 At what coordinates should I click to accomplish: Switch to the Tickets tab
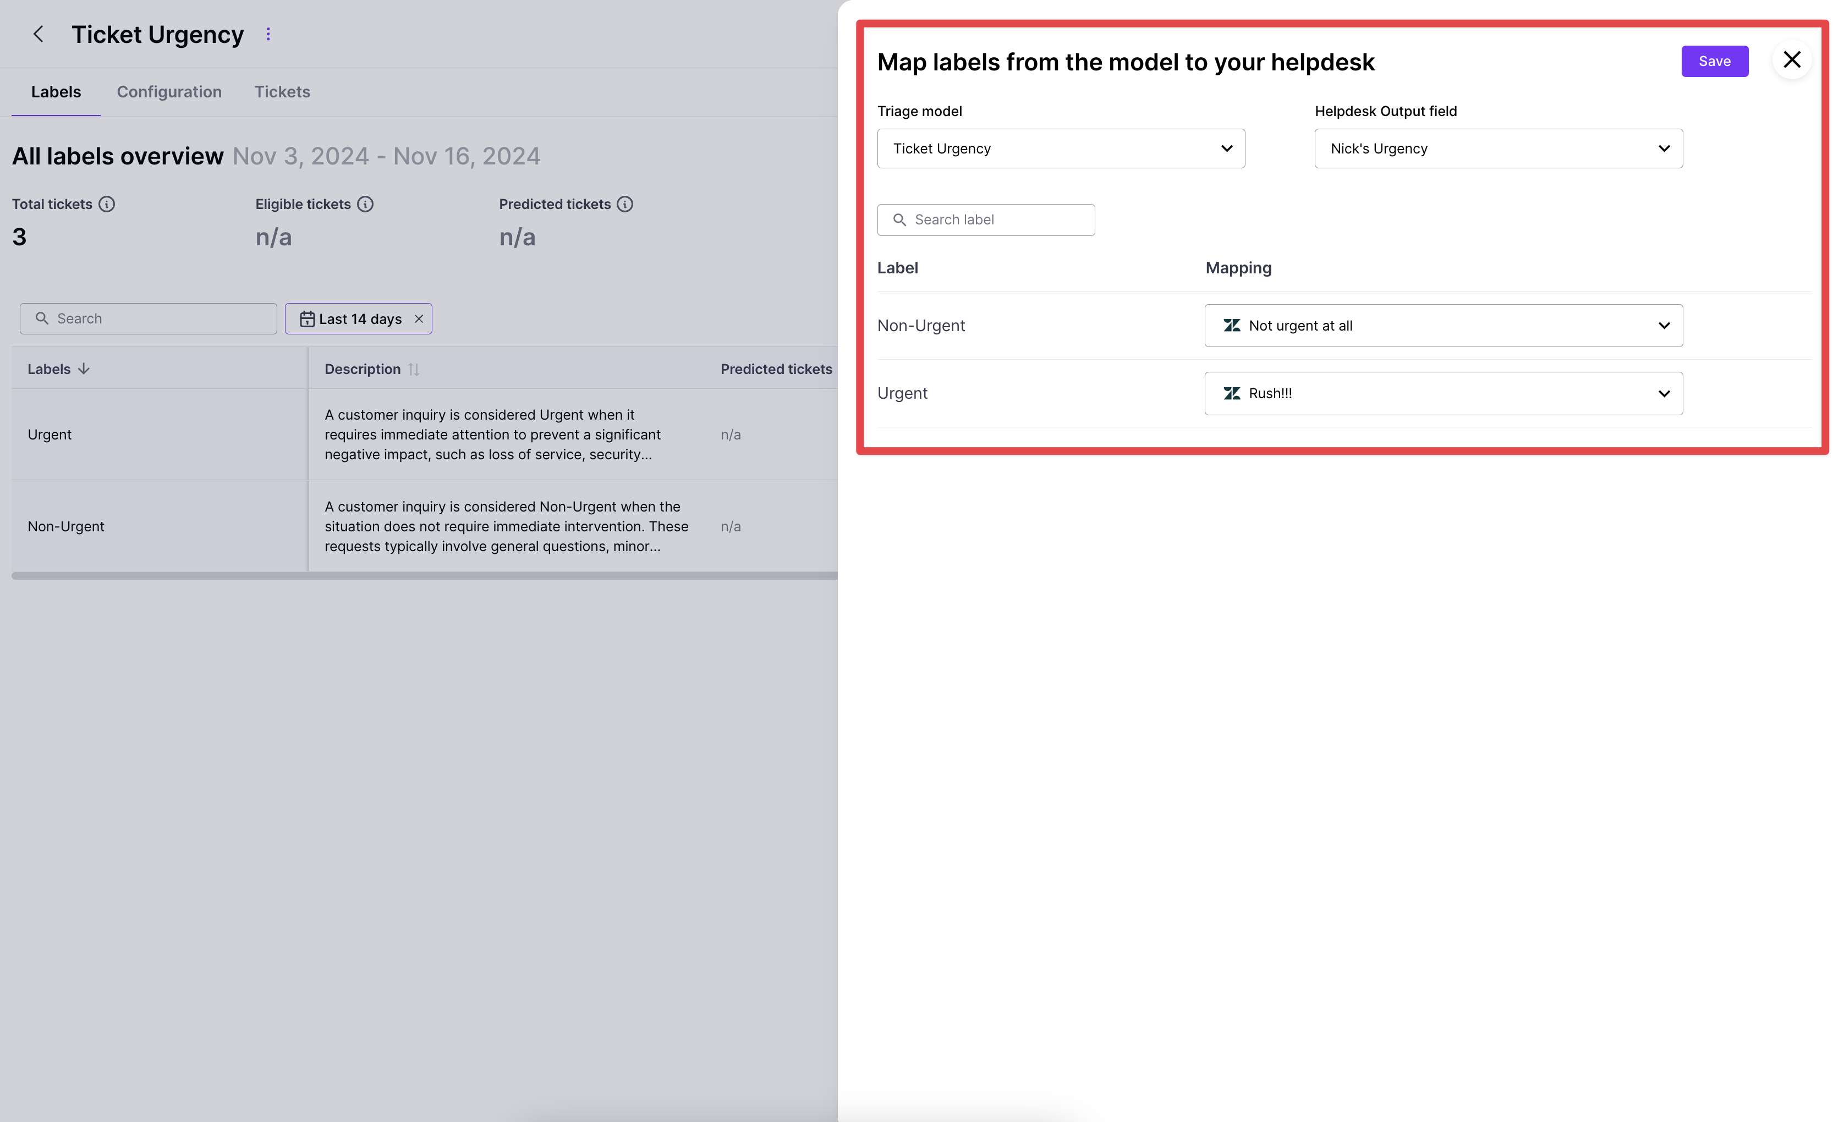coord(282,92)
